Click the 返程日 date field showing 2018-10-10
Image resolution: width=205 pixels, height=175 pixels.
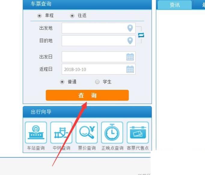99,69
